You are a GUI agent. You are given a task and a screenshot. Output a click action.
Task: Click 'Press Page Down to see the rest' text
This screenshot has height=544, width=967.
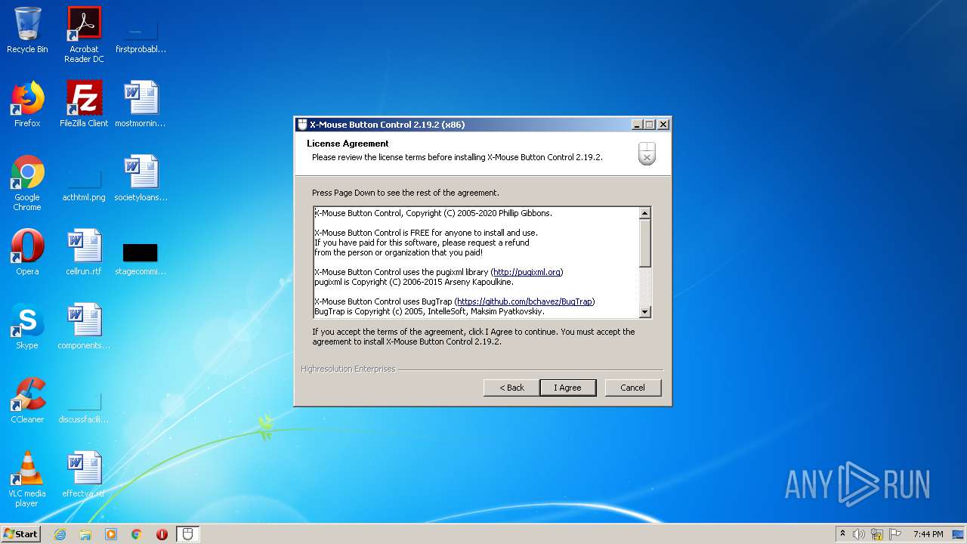pyautogui.click(x=406, y=193)
